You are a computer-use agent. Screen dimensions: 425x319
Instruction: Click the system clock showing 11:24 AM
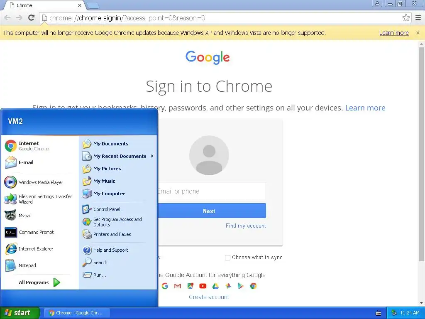(410, 313)
